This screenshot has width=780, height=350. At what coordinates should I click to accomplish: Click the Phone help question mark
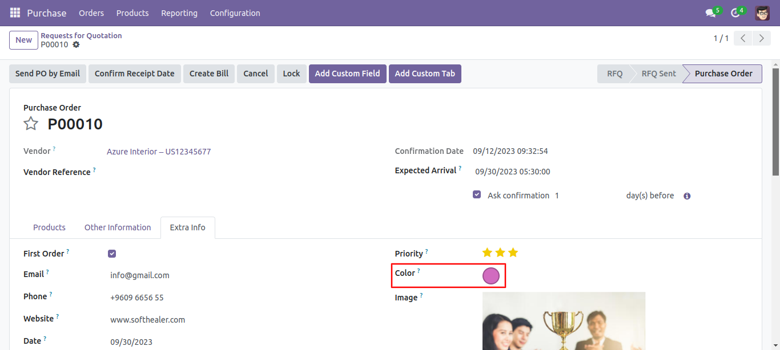51,294
